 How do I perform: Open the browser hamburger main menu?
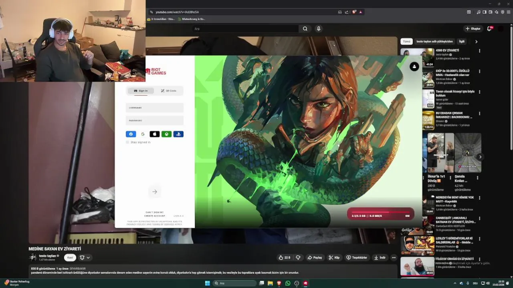(x=509, y=12)
